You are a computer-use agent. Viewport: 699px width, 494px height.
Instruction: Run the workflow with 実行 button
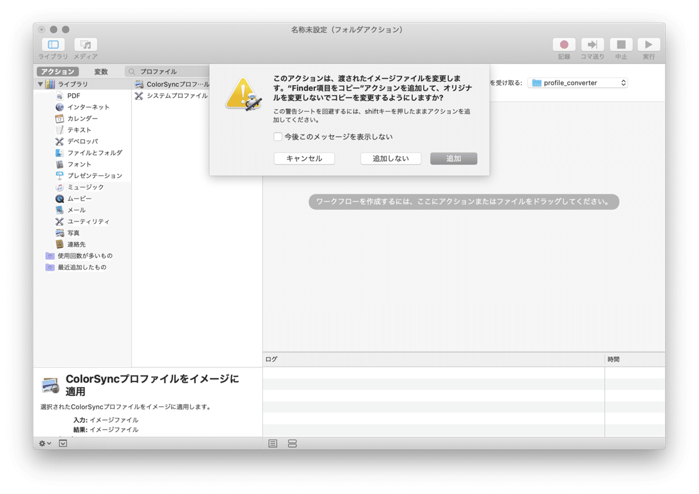649,44
